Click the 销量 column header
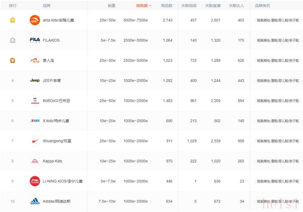Image resolution: width=303 pixels, height=212 pixels. pos(111,6)
